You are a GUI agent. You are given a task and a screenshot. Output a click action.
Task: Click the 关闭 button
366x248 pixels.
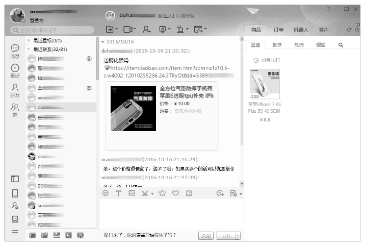205,236
